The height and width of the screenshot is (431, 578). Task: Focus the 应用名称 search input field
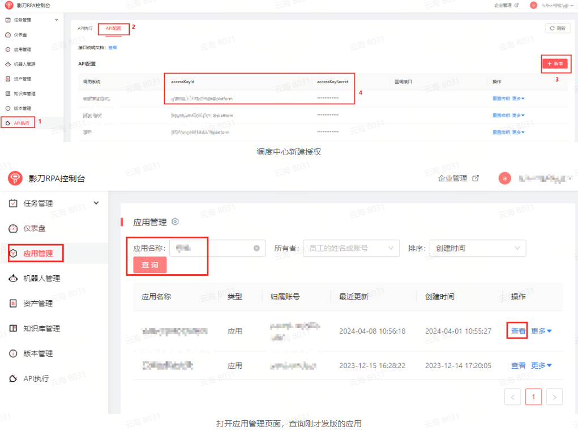pos(217,248)
